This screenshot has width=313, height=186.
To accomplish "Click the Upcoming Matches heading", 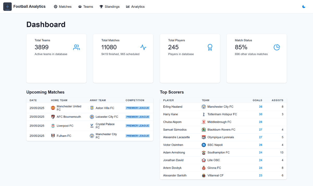I will tap(45, 92).
